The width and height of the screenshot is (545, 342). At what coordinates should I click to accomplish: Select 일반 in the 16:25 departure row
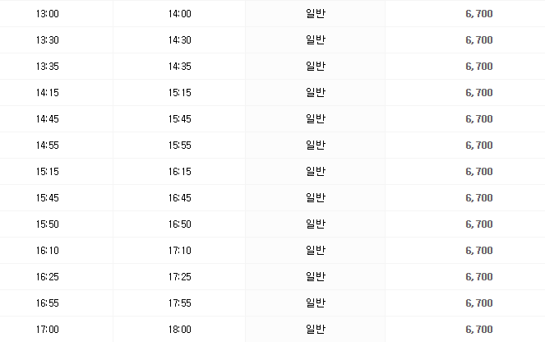click(316, 277)
